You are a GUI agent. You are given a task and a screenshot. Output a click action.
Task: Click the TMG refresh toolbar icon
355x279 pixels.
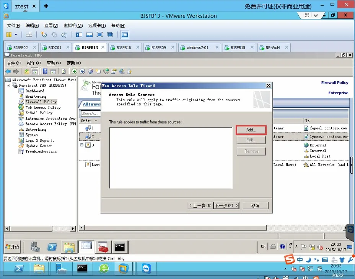point(64,71)
